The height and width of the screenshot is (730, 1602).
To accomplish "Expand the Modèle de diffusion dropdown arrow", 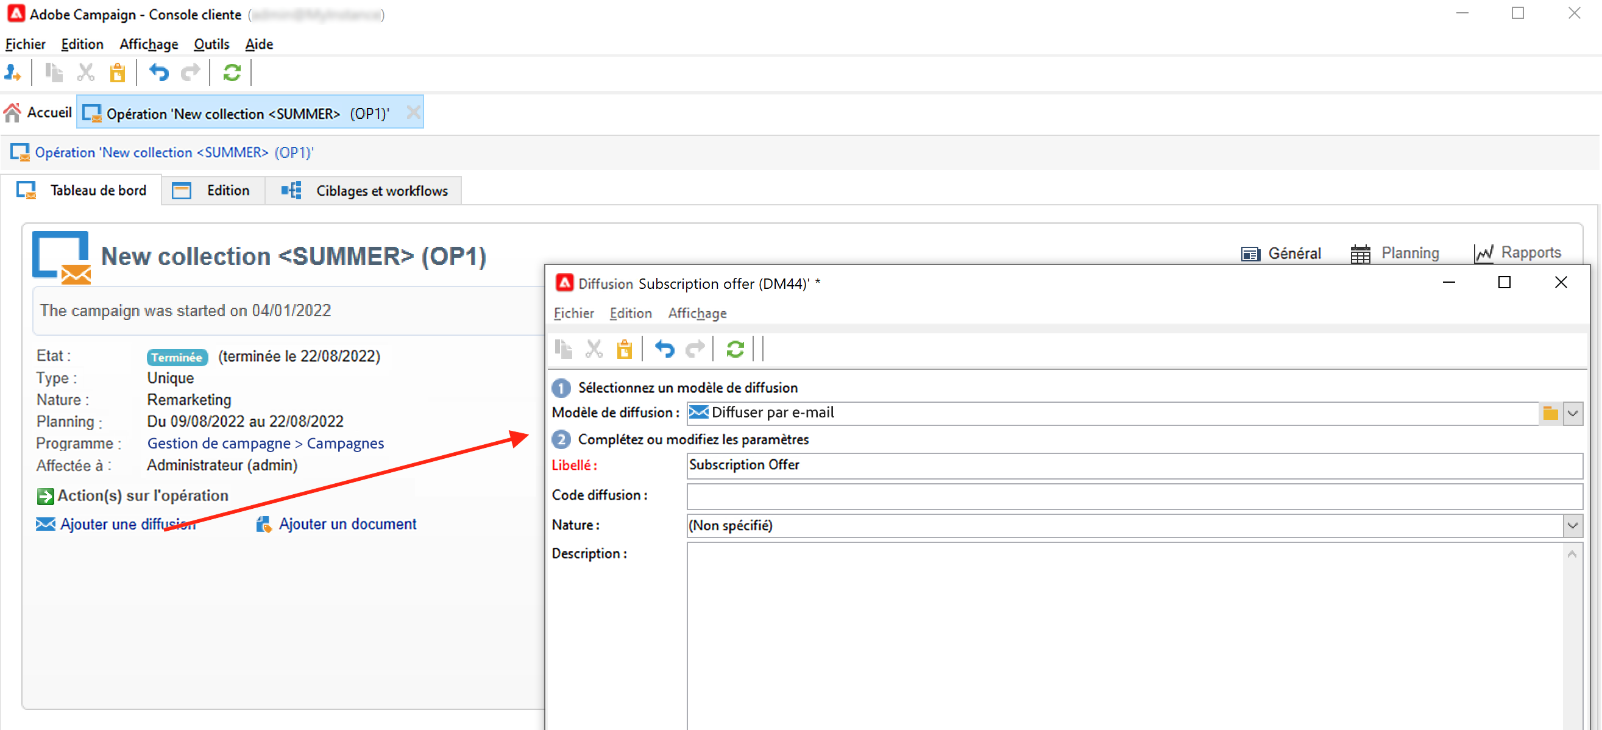I will coord(1573,413).
